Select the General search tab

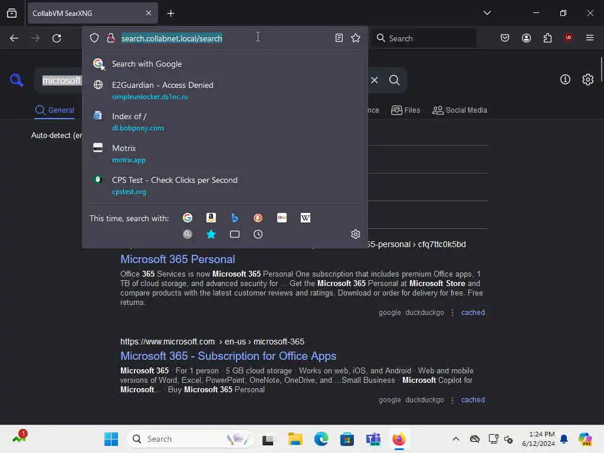tap(54, 110)
